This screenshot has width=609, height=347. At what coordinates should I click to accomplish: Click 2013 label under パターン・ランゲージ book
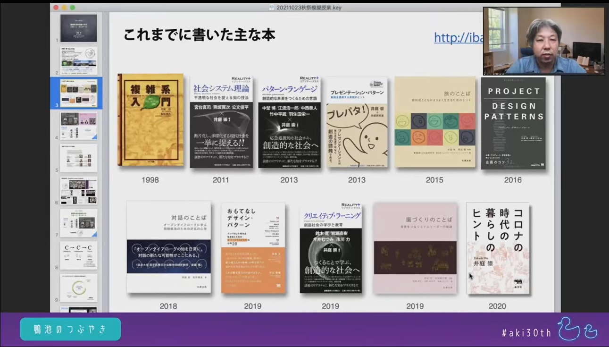[289, 180]
